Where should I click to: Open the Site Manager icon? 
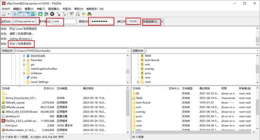click(4, 14)
